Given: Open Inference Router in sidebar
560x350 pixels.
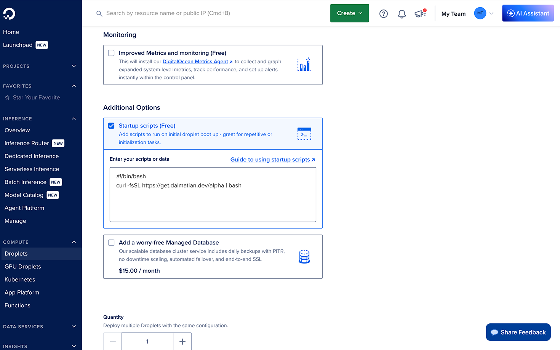Looking at the screenshot, I should [x=27, y=143].
